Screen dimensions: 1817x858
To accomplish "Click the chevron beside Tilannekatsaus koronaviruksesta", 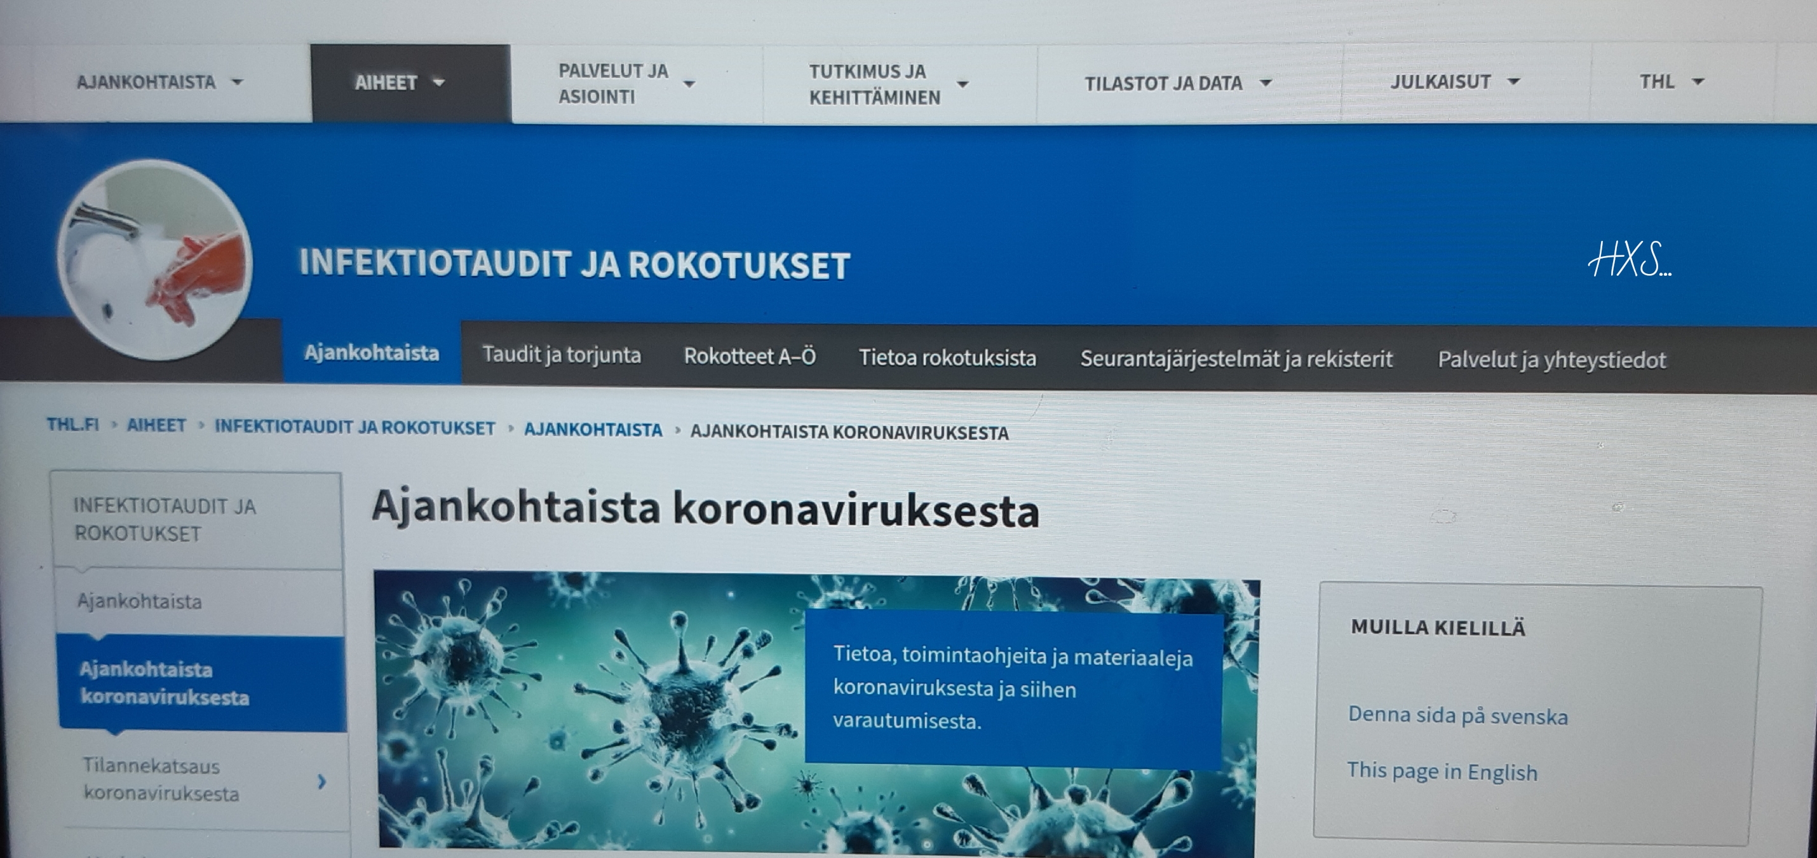I will coord(321,781).
